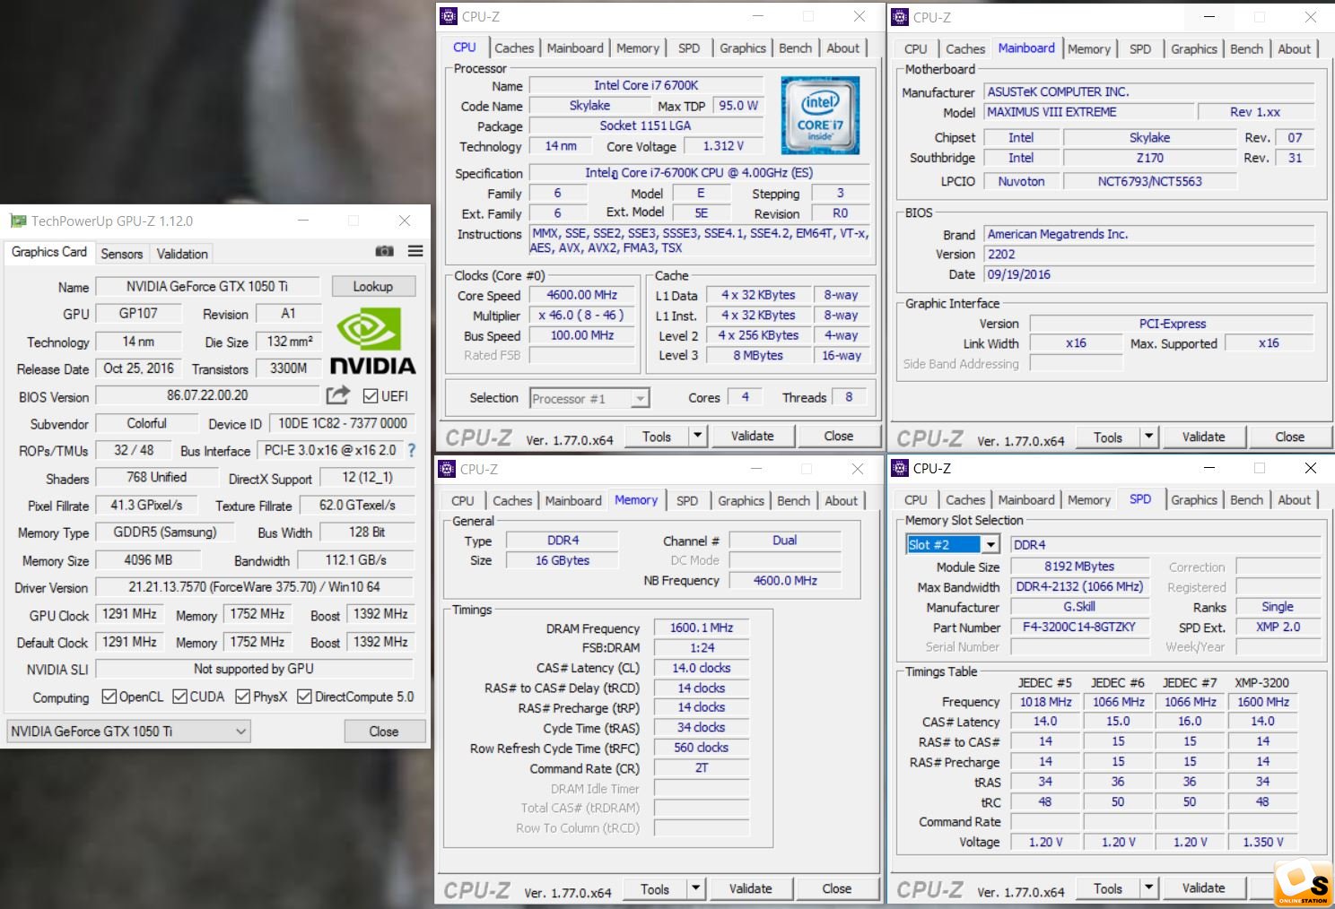Open the GPU selection dropdown GeForce GTX 1050 Ti

[128, 732]
